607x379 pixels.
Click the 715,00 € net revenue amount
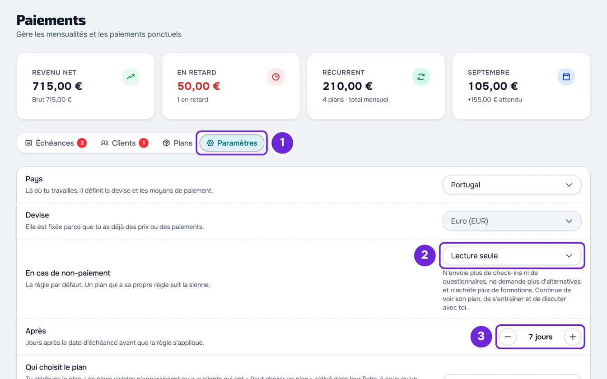pyautogui.click(x=57, y=86)
